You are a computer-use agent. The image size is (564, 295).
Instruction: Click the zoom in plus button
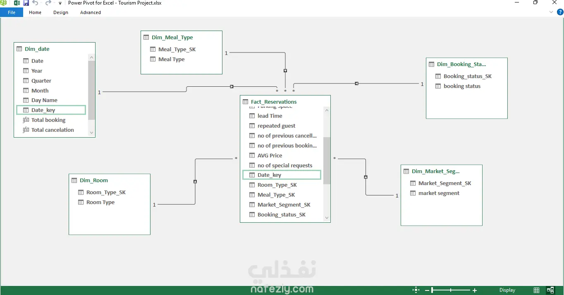(475, 290)
